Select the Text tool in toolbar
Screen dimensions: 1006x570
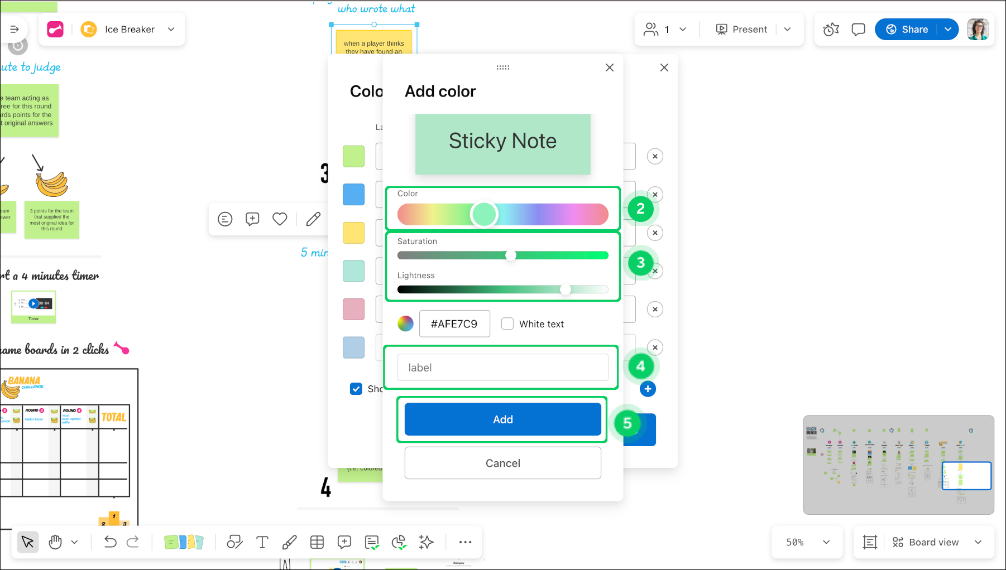pos(262,542)
